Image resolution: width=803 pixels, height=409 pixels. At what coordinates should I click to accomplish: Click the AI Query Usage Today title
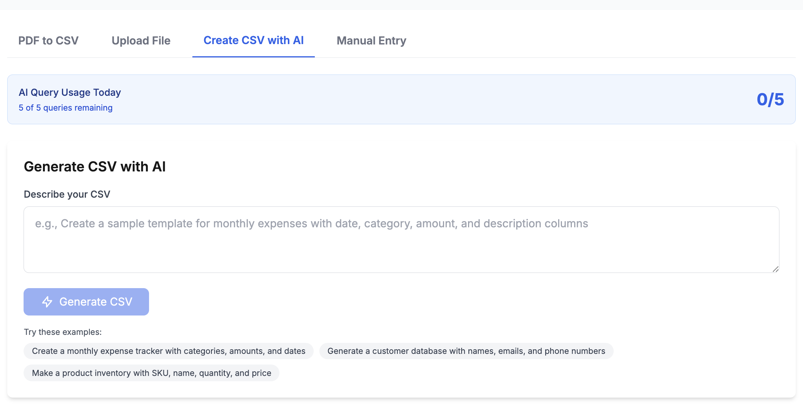click(70, 92)
